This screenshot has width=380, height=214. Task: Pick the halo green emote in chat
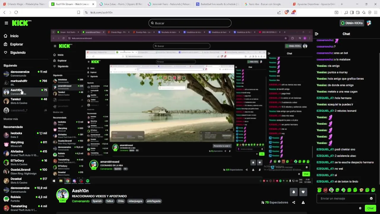(319, 190)
